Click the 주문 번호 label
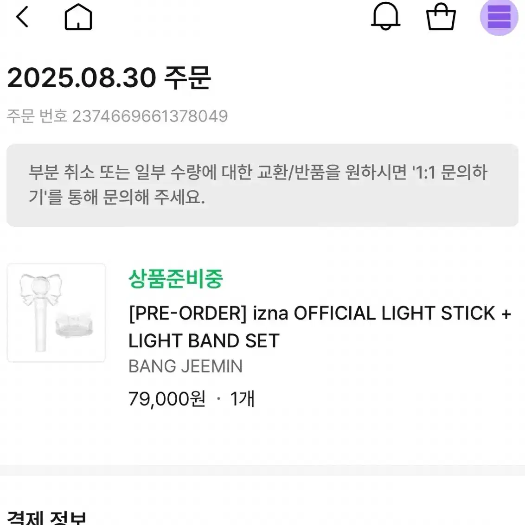The height and width of the screenshot is (525, 525). coord(37,116)
